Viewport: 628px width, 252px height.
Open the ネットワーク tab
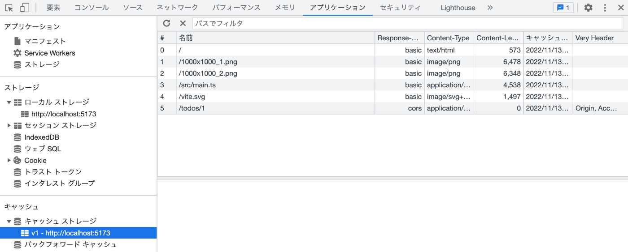tap(177, 8)
